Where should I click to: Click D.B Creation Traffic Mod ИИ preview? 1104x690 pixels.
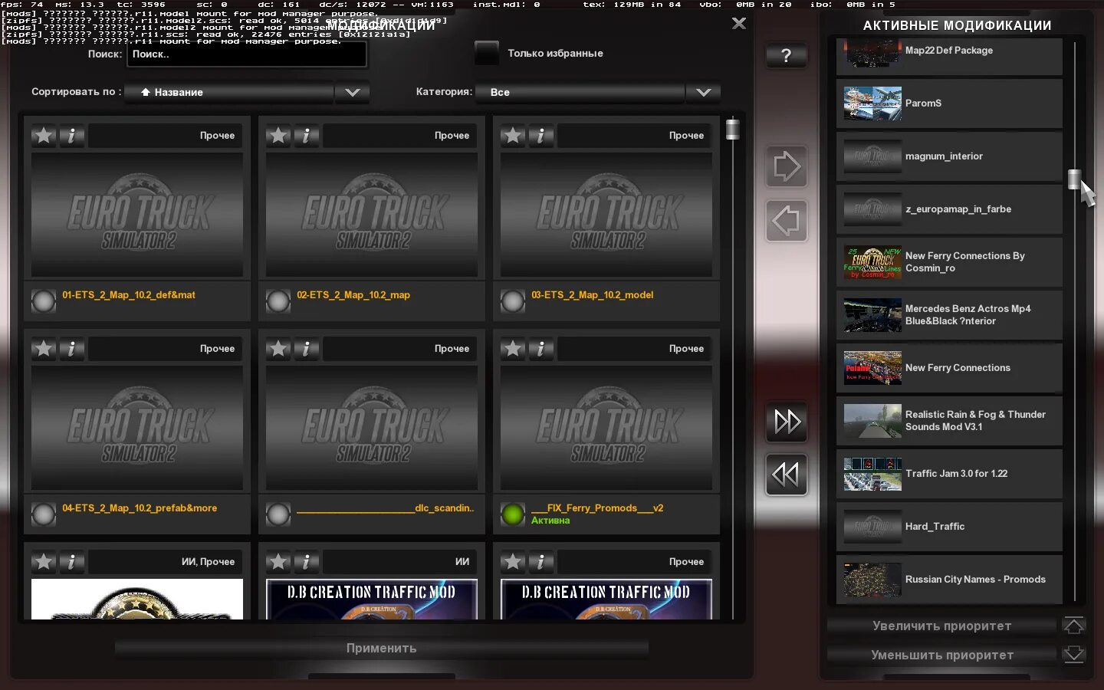tap(372, 599)
